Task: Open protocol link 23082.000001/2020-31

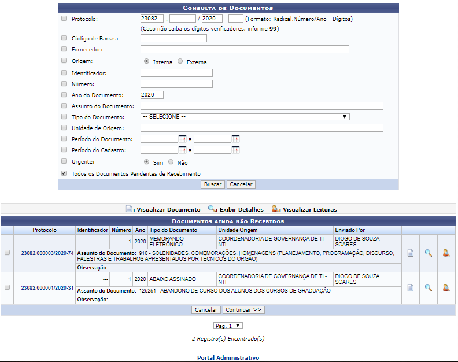Action: tap(47, 288)
